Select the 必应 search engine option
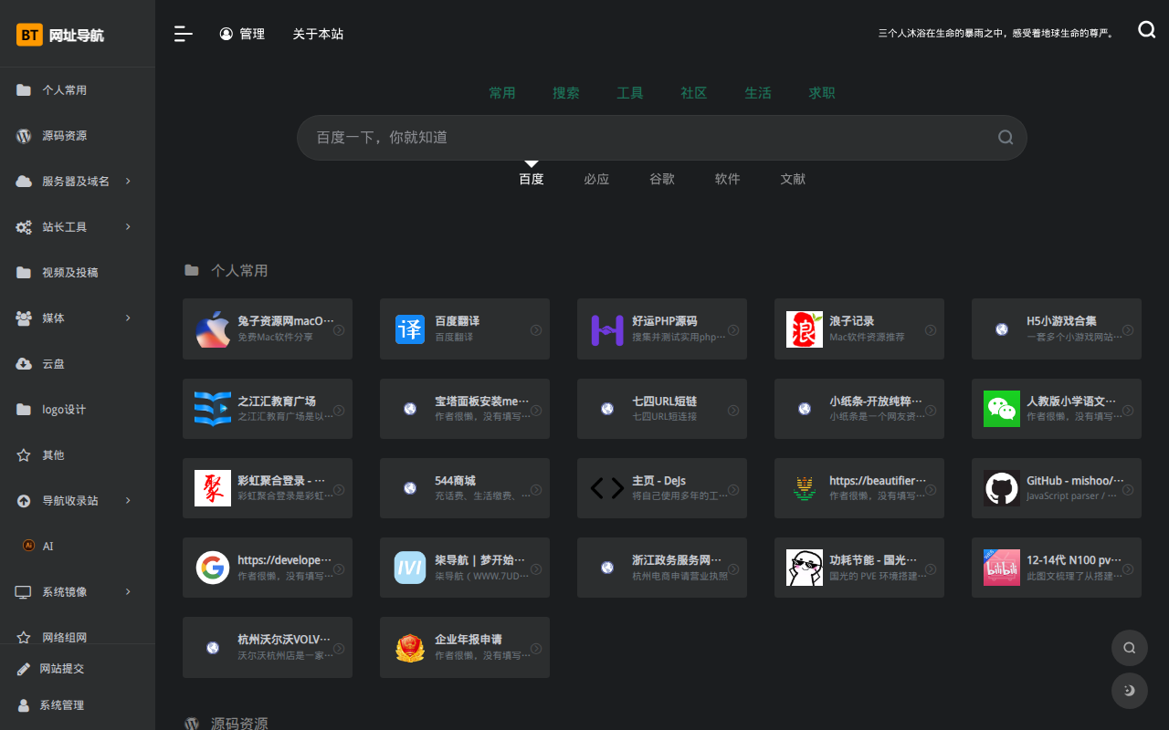 point(596,180)
